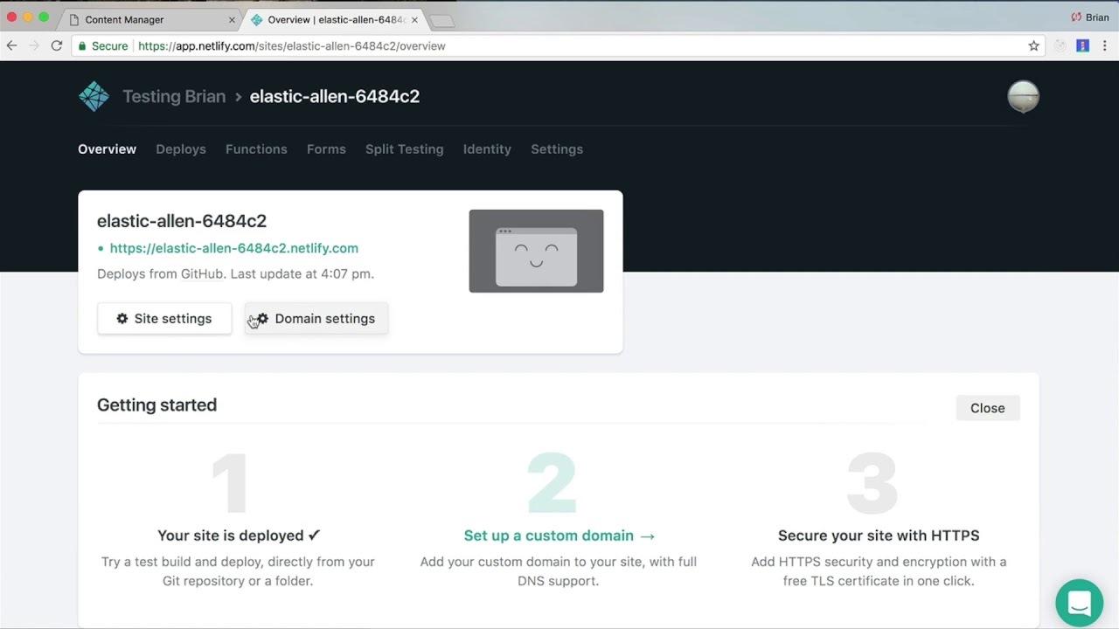Click the Netlify diamond logo
The width and height of the screenshot is (1119, 629).
tap(94, 96)
